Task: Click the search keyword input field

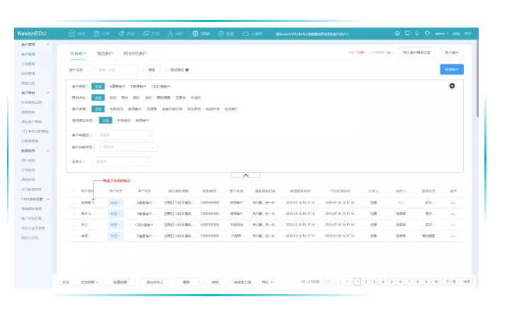Action: point(117,70)
